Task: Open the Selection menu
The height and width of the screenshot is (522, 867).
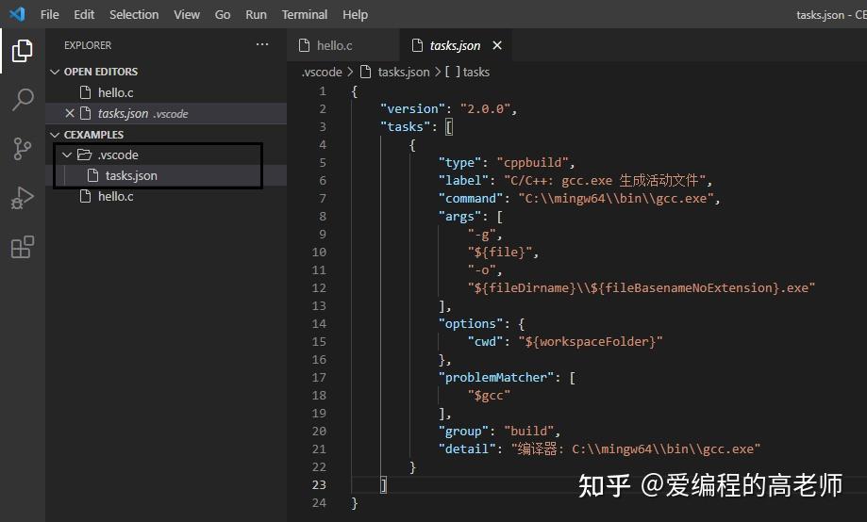Action: (134, 14)
